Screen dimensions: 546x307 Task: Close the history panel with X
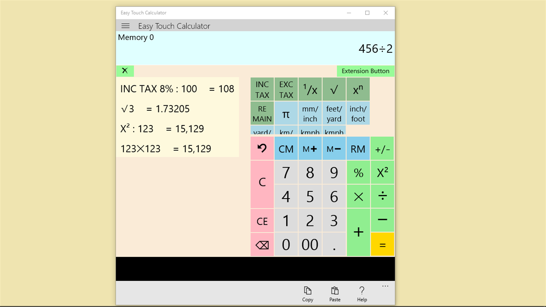(x=125, y=71)
